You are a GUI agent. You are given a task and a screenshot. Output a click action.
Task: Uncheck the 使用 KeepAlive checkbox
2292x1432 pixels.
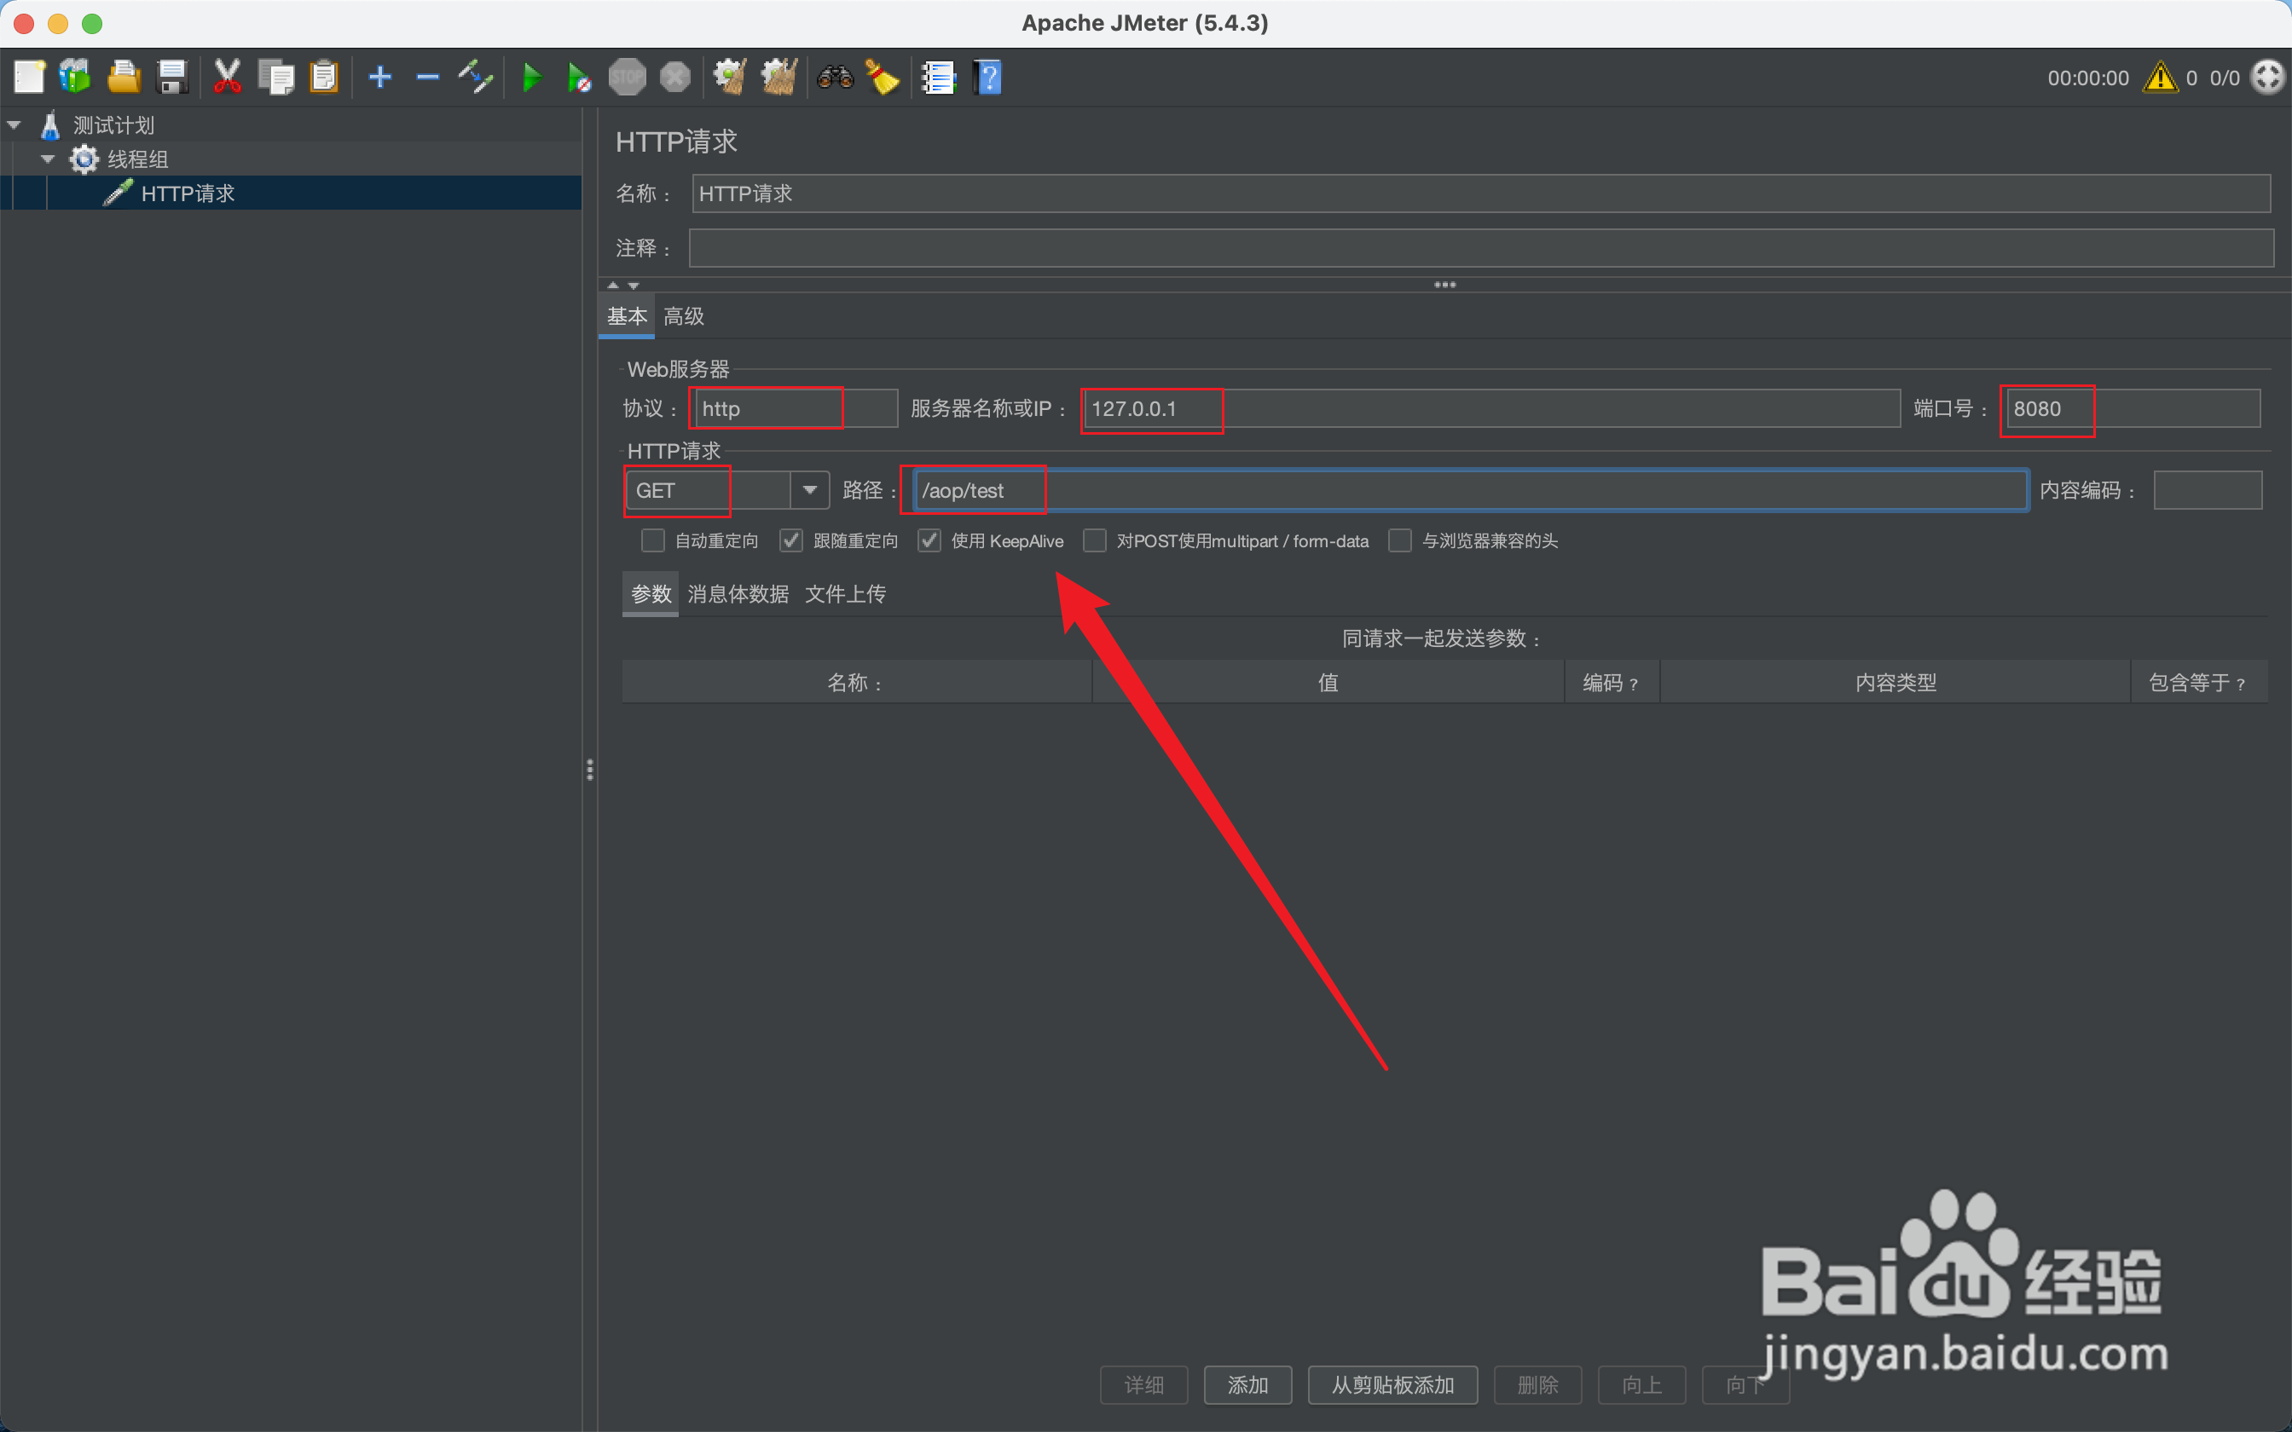929,540
